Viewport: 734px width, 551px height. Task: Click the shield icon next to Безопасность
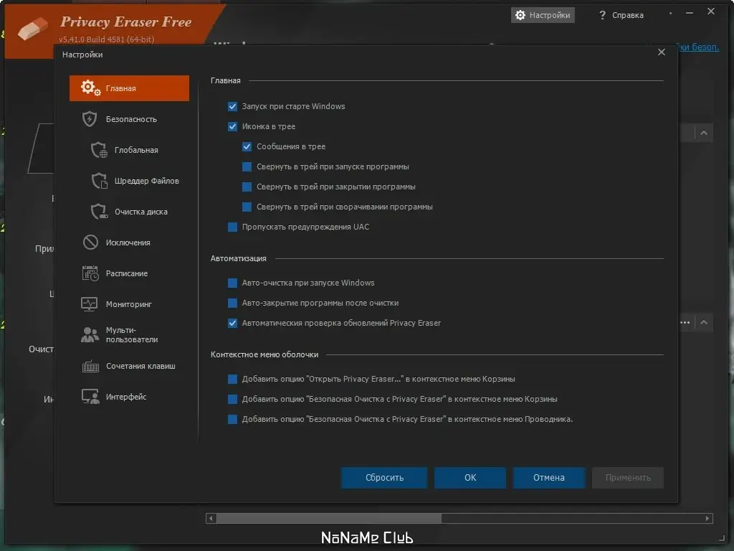point(90,119)
